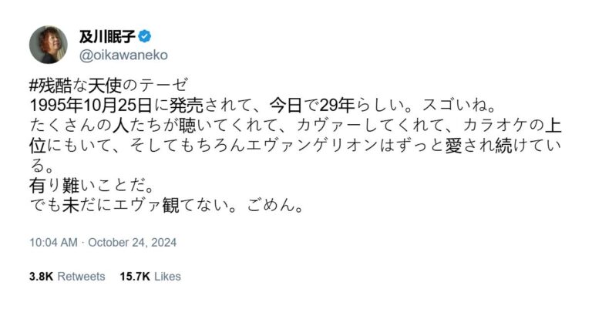
Task: Click the 有り難いことだ。 line
Action: coord(91,185)
